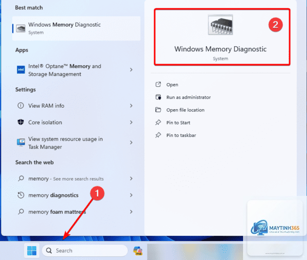Expand the Core isolation chevron

[131, 122]
